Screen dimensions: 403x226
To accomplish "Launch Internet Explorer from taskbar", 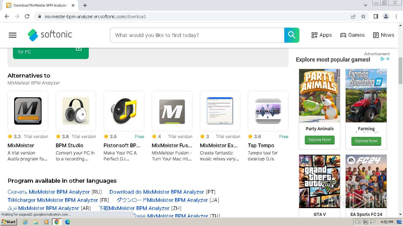I will pyautogui.click(x=25, y=222).
